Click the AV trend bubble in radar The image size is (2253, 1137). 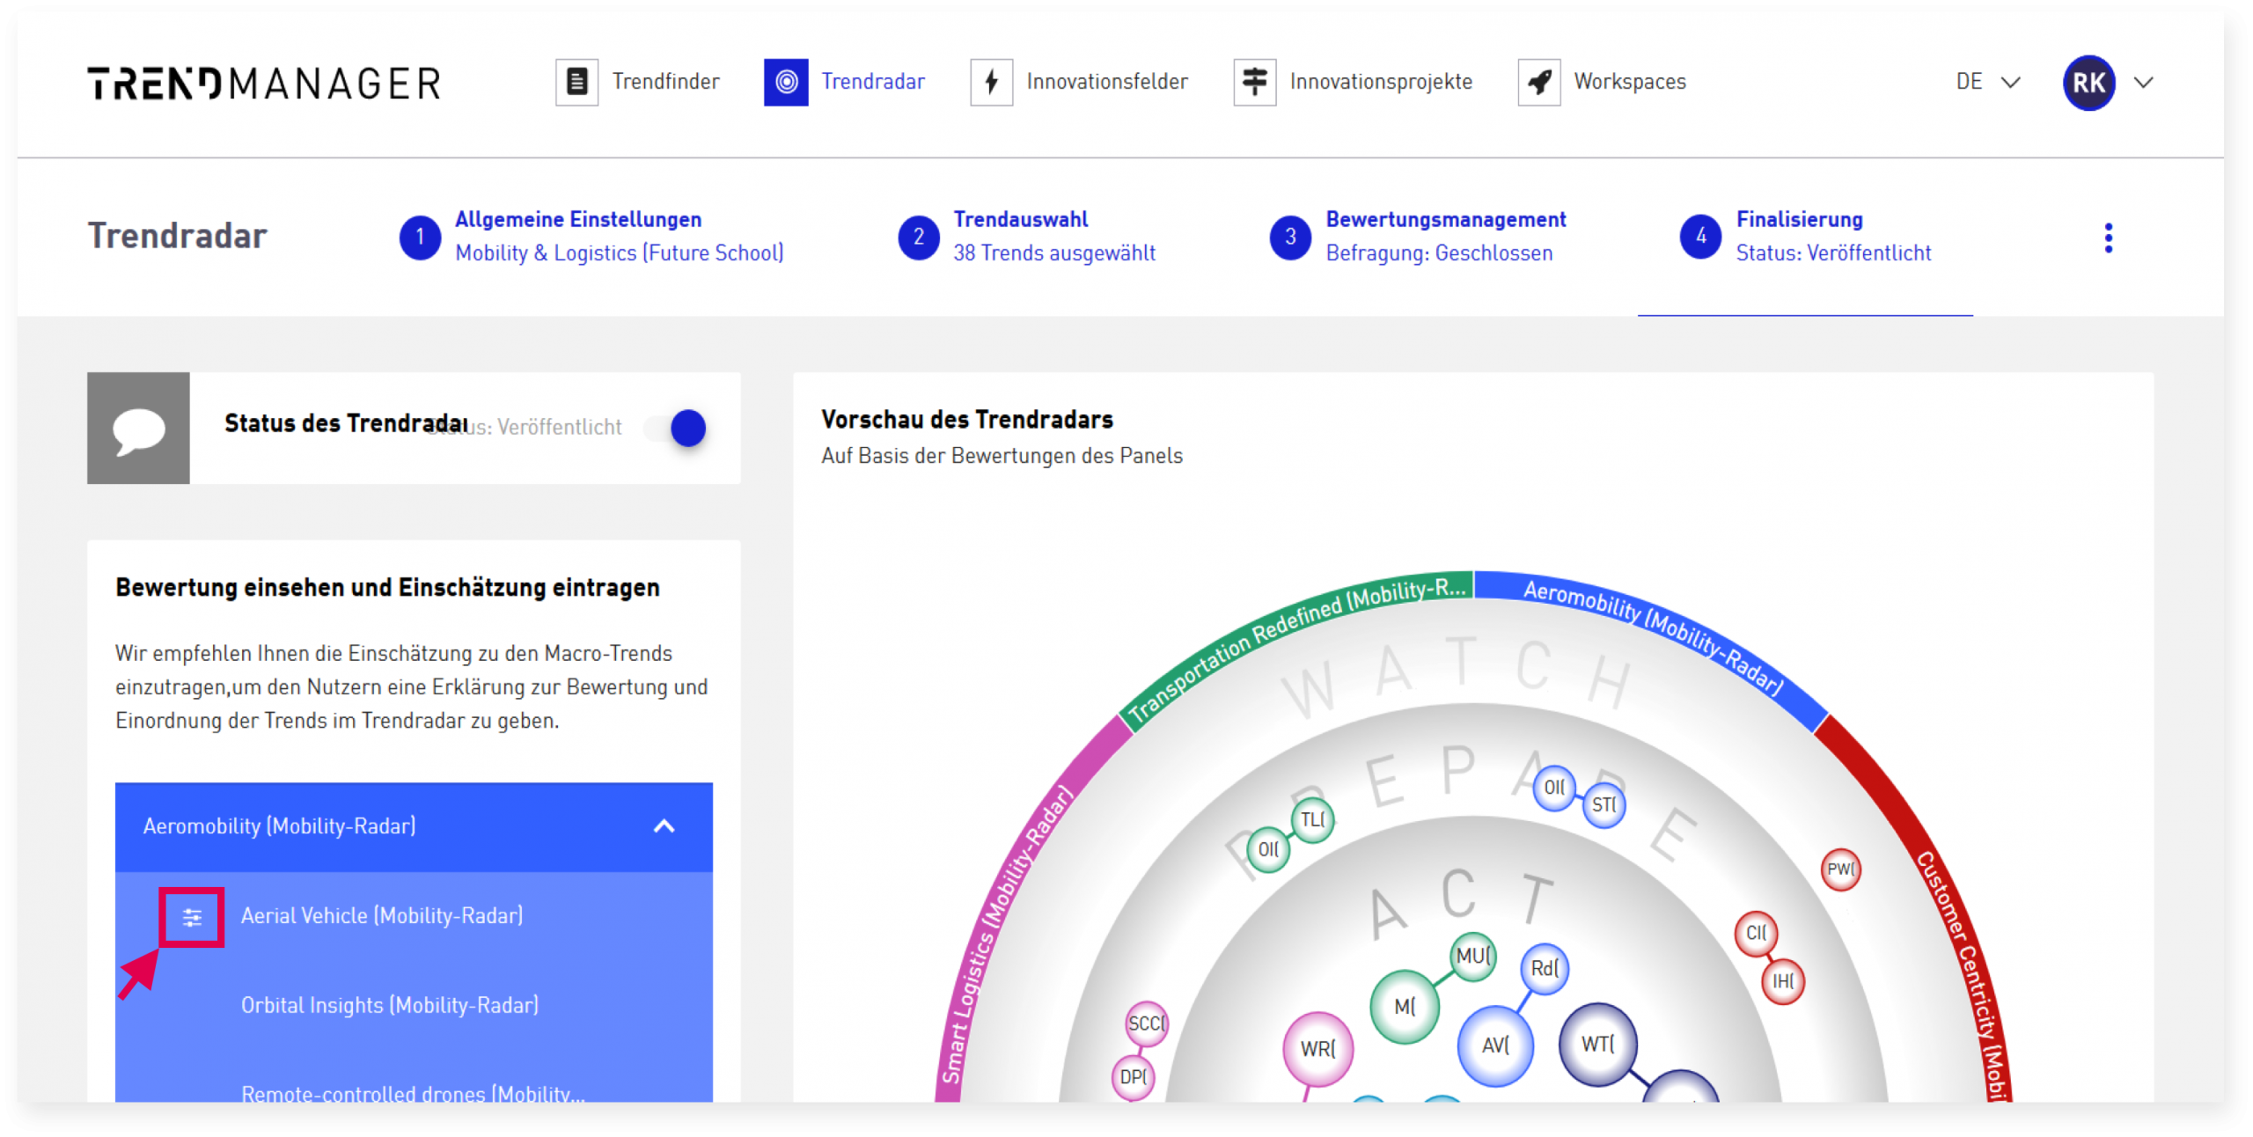coord(1494,1045)
